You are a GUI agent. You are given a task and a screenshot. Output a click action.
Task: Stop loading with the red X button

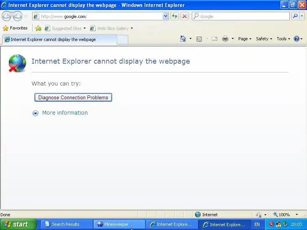point(185,16)
